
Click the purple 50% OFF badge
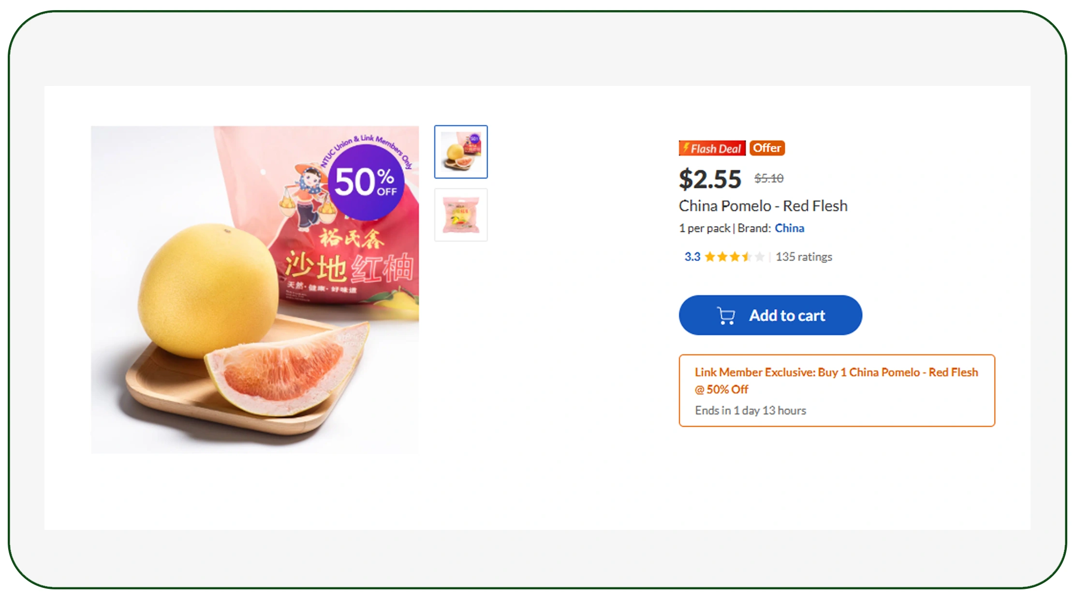(366, 183)
